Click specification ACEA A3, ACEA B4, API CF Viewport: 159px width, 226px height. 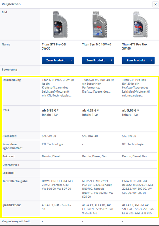(x=98, y=209)
